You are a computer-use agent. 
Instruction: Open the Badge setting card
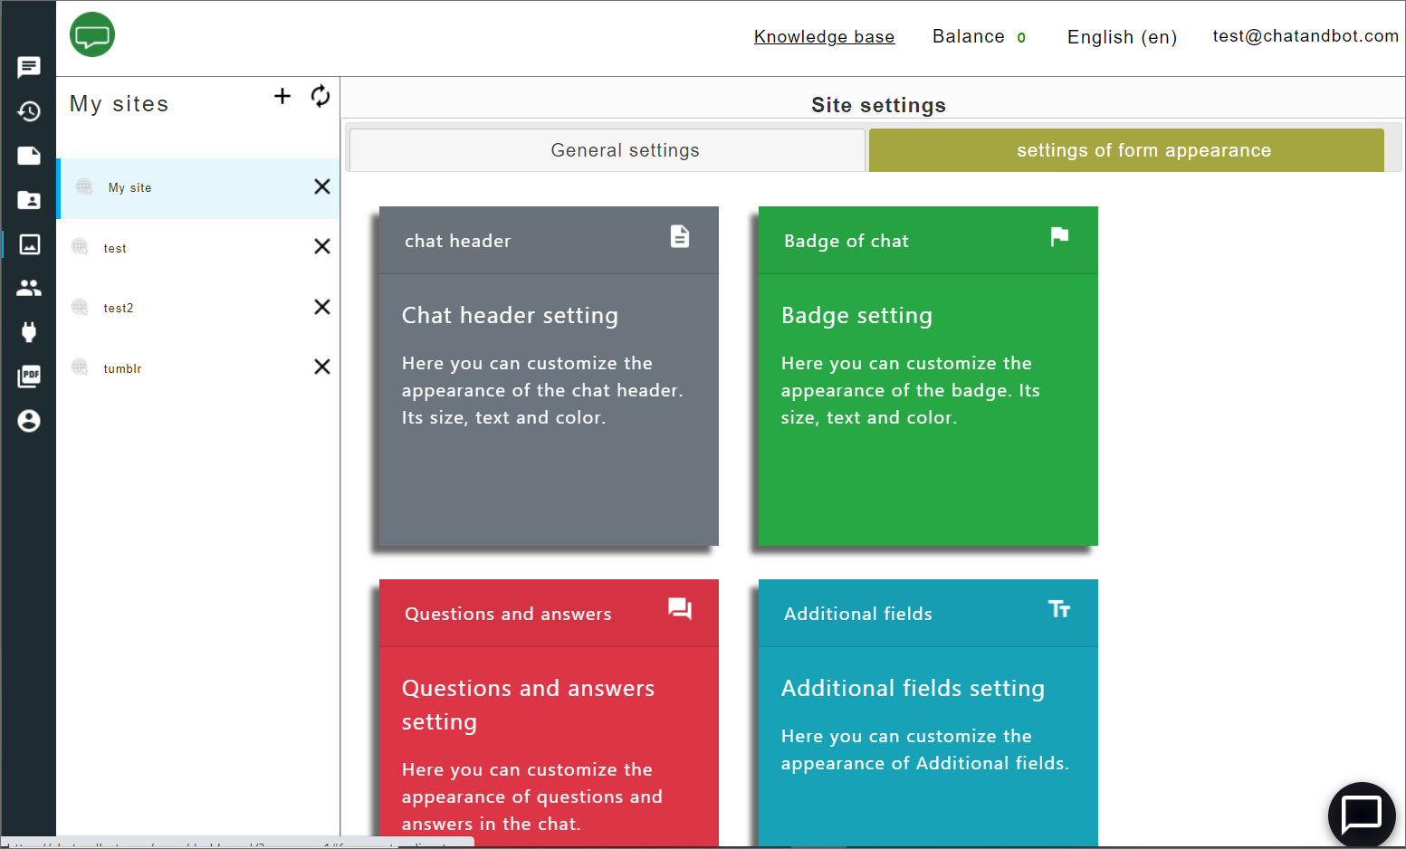(x=928, y=377)
